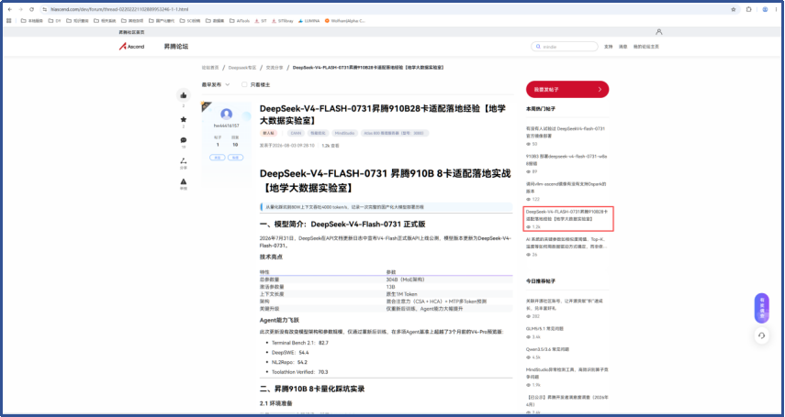Click the round back-to-top floating icon
The height and width of the screenshot is (417, 785).
pos(761,335)
